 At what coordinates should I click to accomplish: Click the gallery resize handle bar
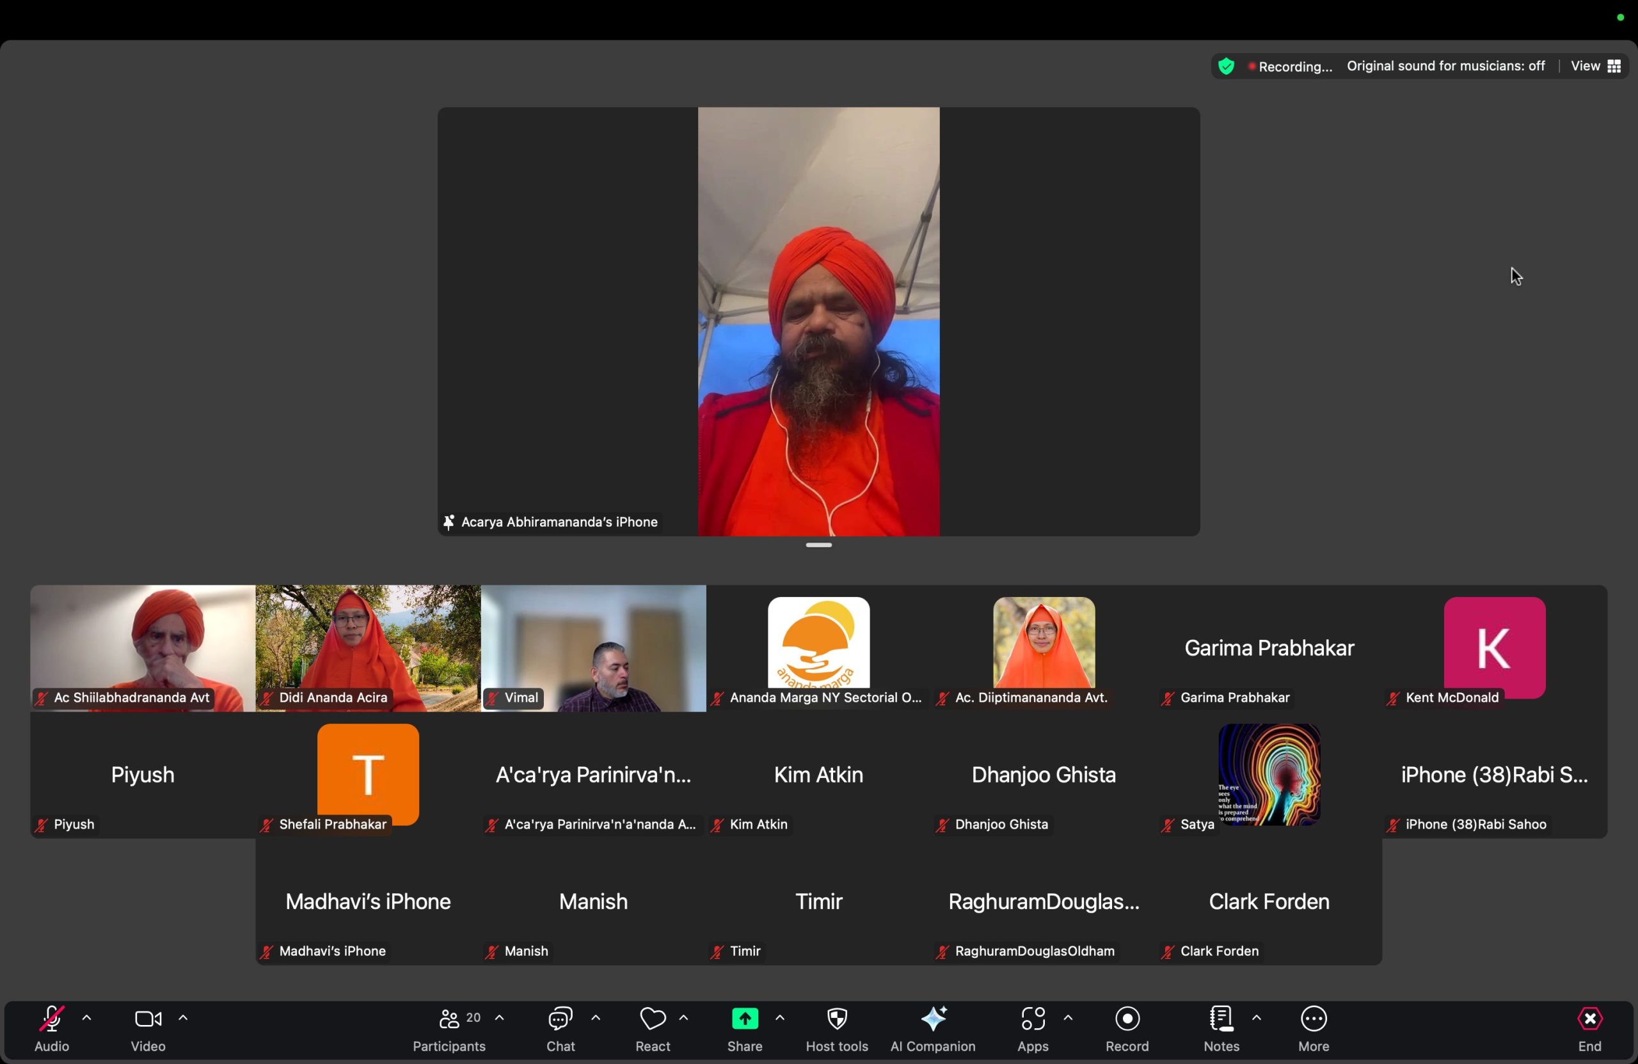tap(818, 545)
